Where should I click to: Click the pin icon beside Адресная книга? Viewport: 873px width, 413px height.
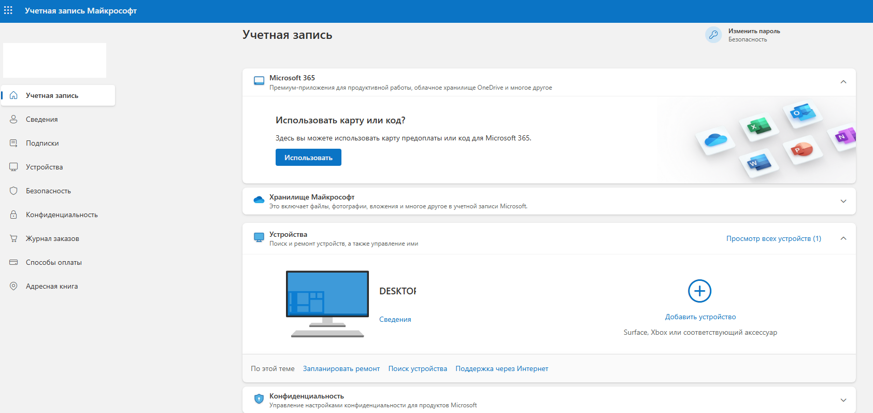(14, 286)
